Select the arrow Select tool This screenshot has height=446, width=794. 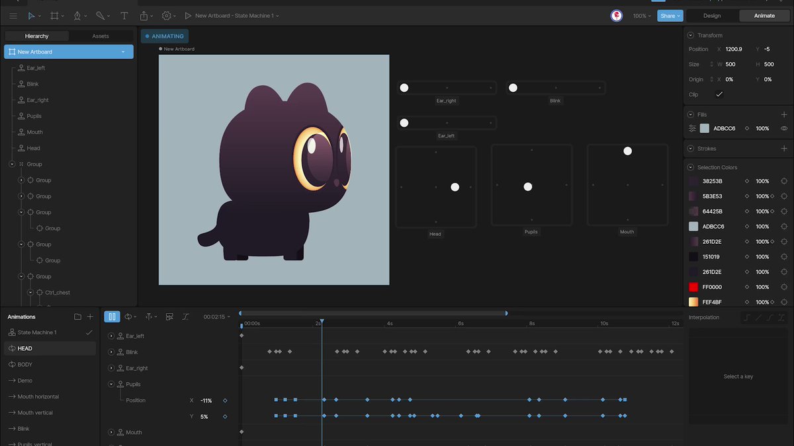pos(32,15)
